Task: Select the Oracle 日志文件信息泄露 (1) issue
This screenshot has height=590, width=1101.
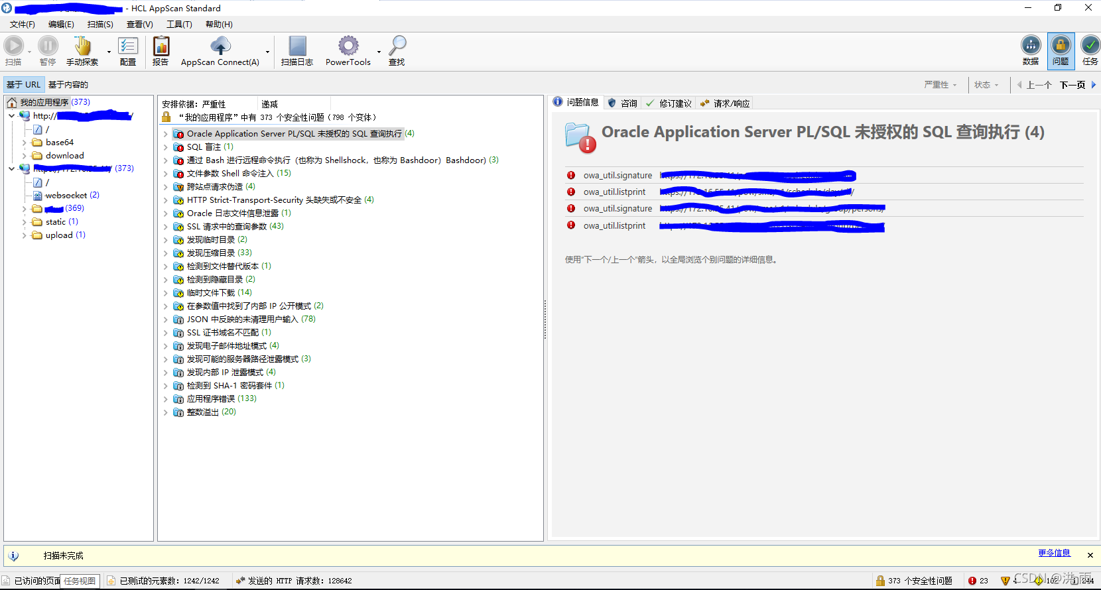Action: point(239,213)
